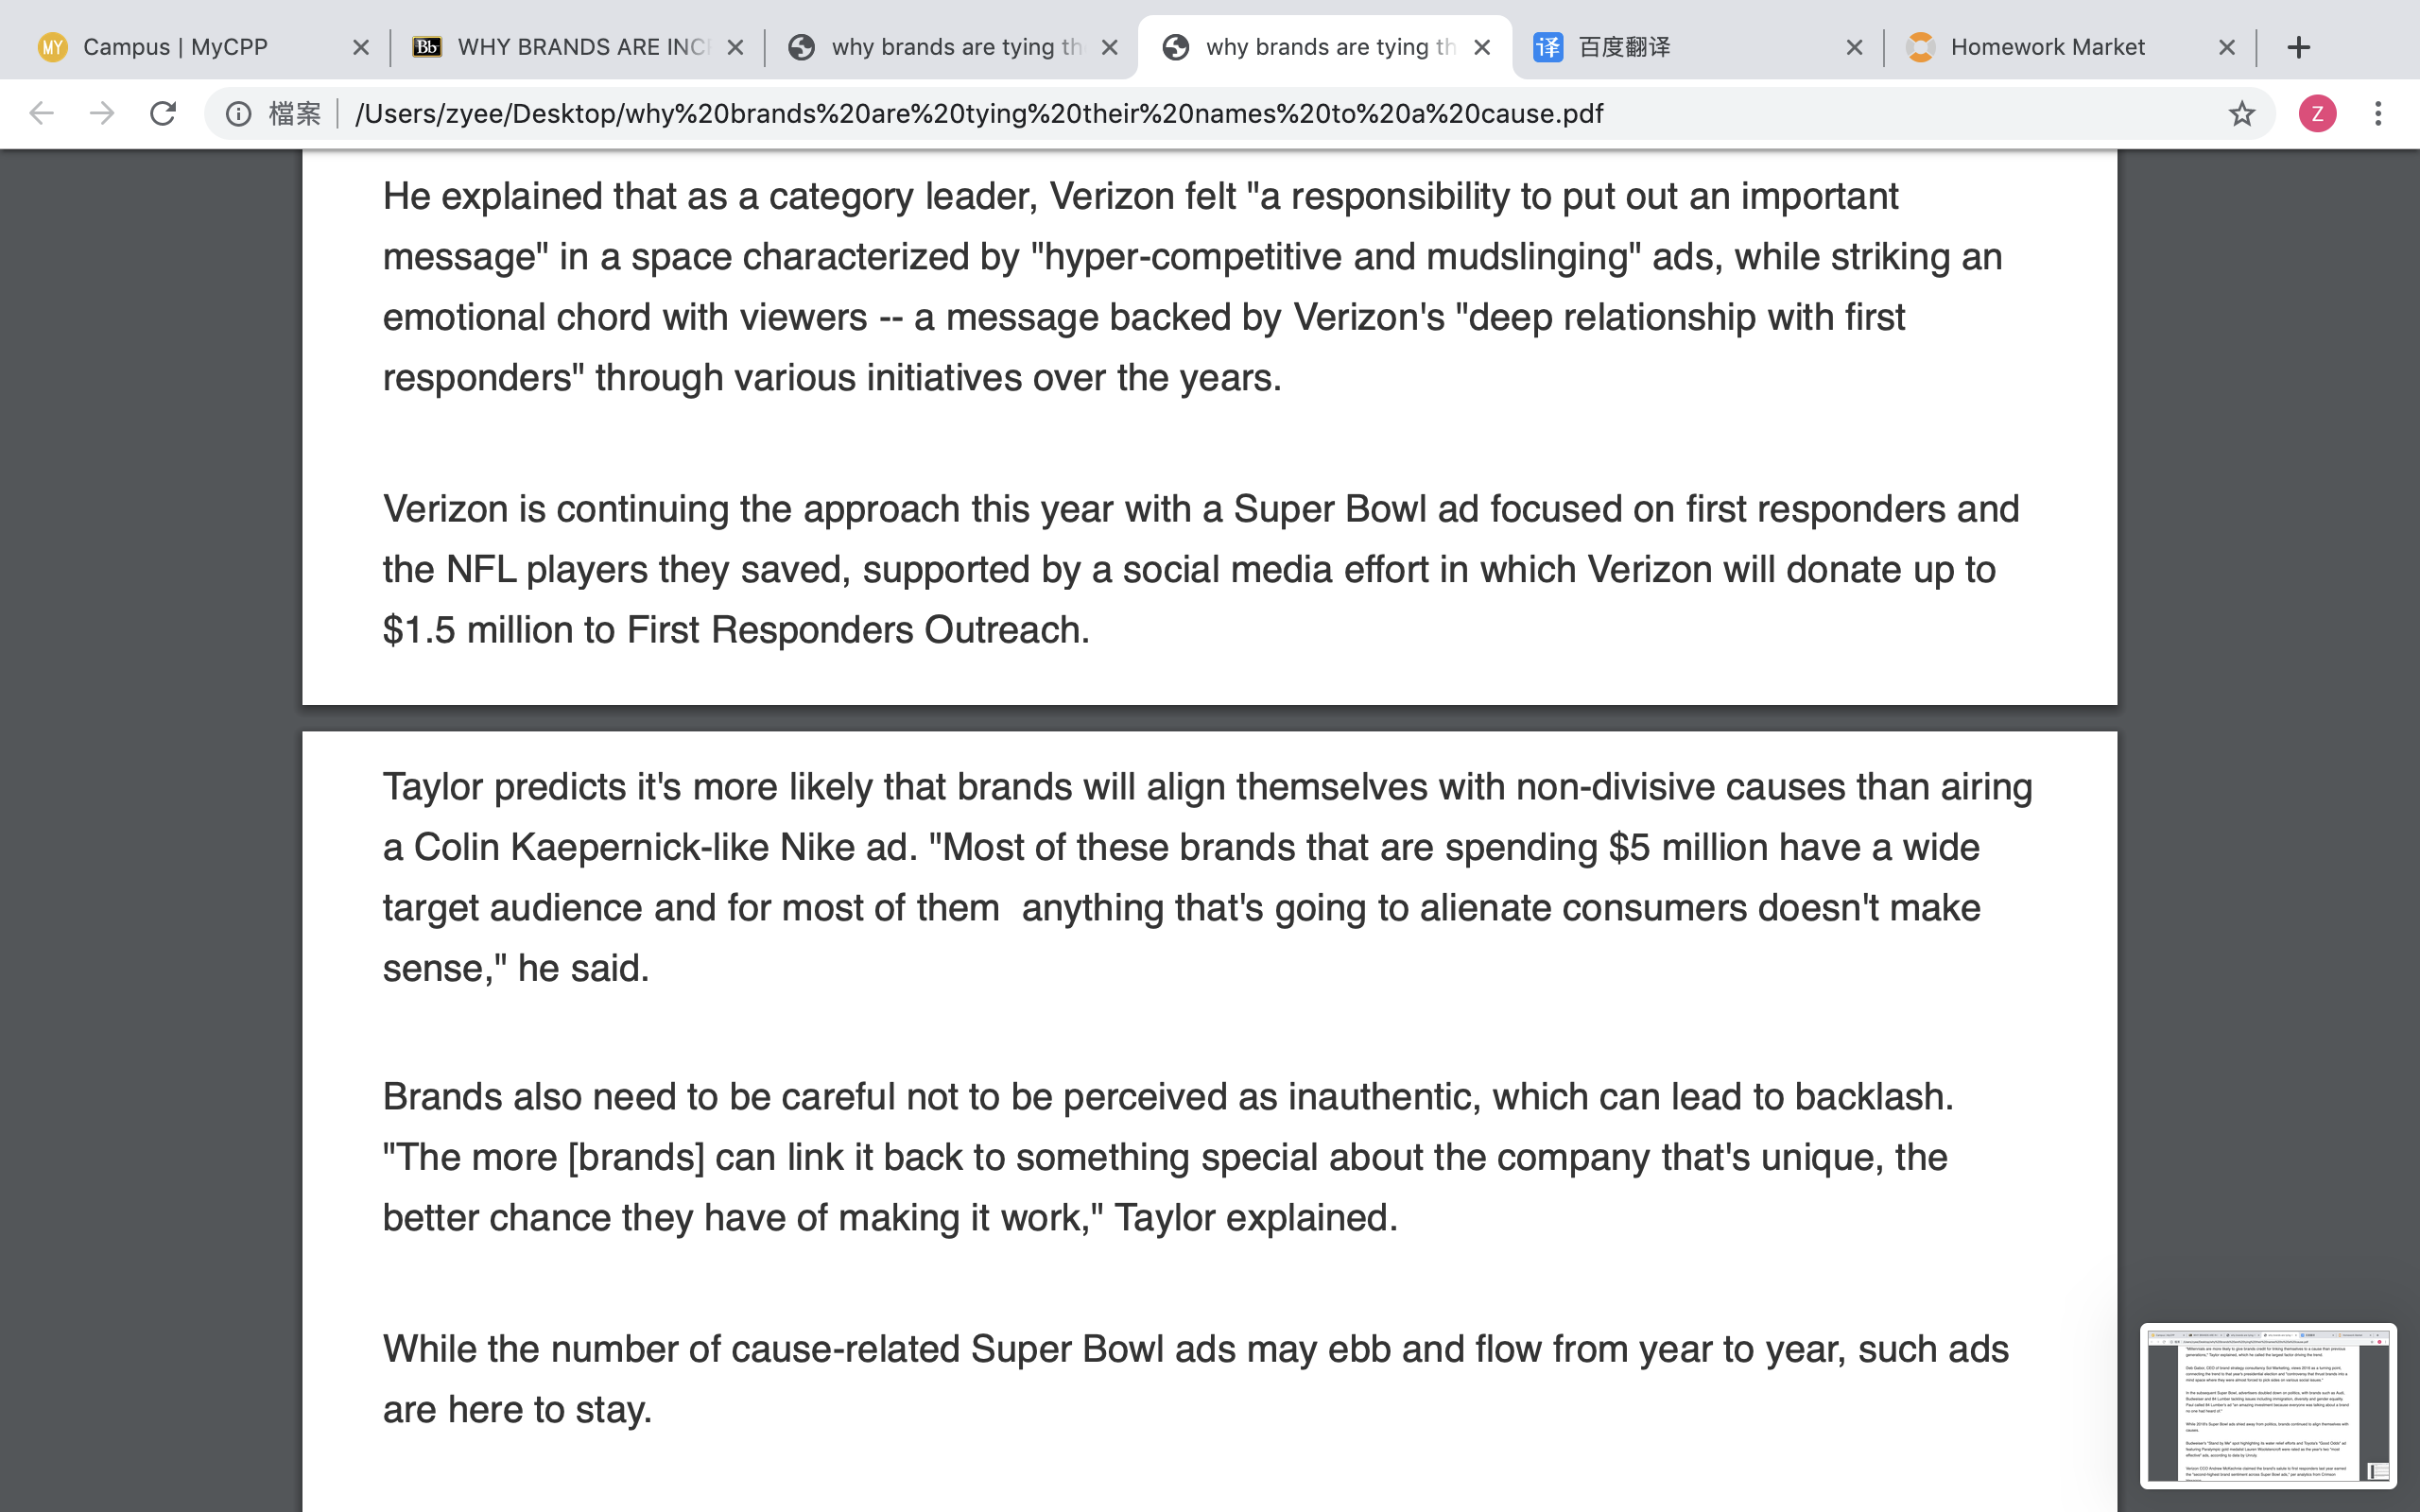
Task: Switch to the Homework Market tab
Action: tap(2069, 47)
